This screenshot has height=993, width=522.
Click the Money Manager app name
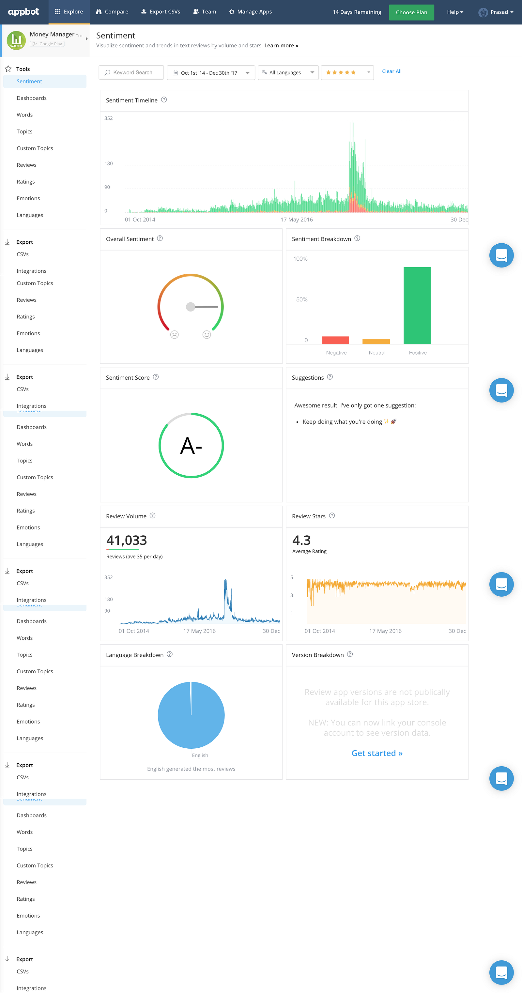56,34
